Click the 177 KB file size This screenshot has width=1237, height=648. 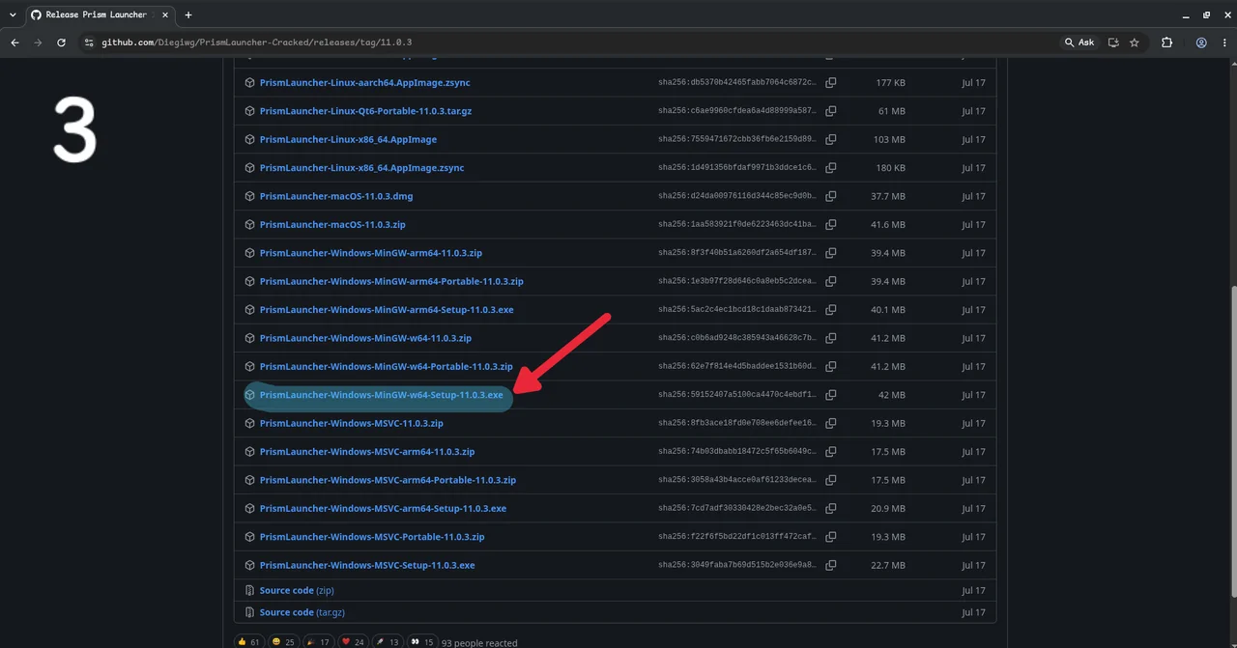click(891, 83)
